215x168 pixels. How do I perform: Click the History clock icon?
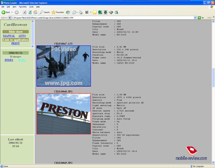(x=68, y=12)
